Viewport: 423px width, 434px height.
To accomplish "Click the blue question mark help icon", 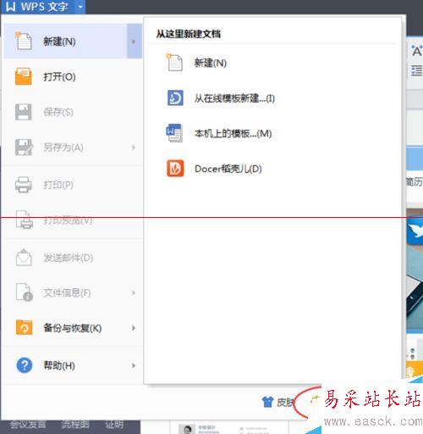I will tap(25, 365).
